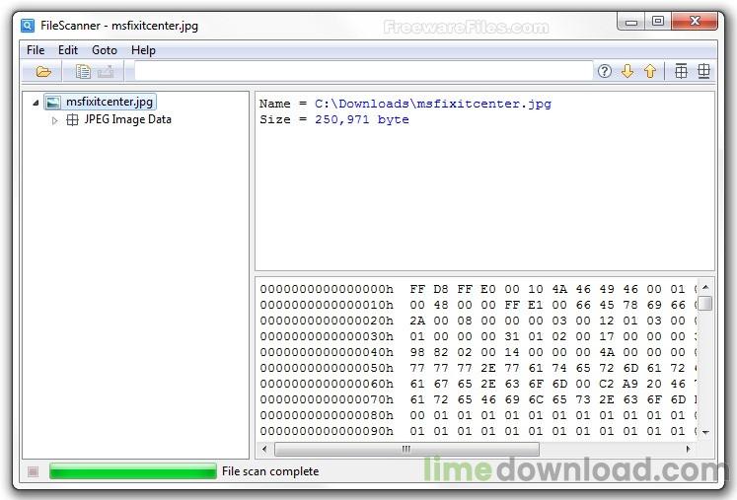Click the Size label in info pane

[x=275, y=119]
